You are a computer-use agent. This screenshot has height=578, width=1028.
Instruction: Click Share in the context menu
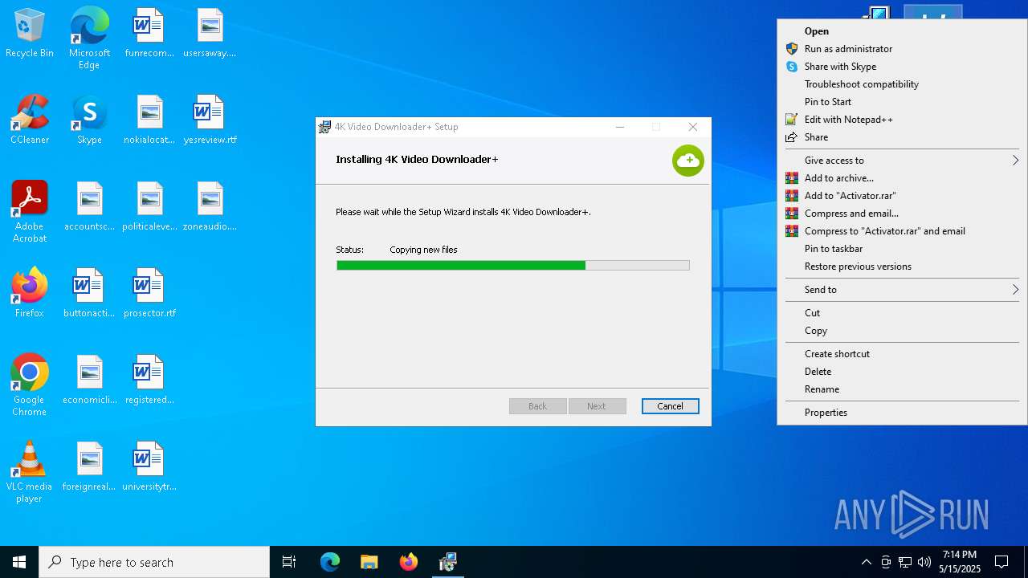(x=902, y=137)
